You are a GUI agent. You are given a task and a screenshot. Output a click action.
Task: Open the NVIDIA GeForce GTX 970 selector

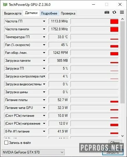coord(33,152)
